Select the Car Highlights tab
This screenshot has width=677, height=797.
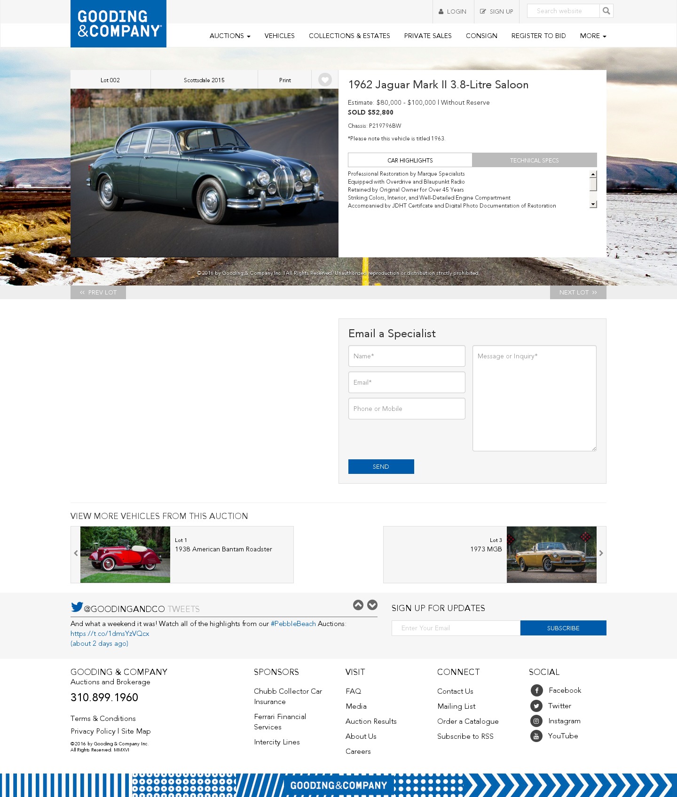pos(410,160)
